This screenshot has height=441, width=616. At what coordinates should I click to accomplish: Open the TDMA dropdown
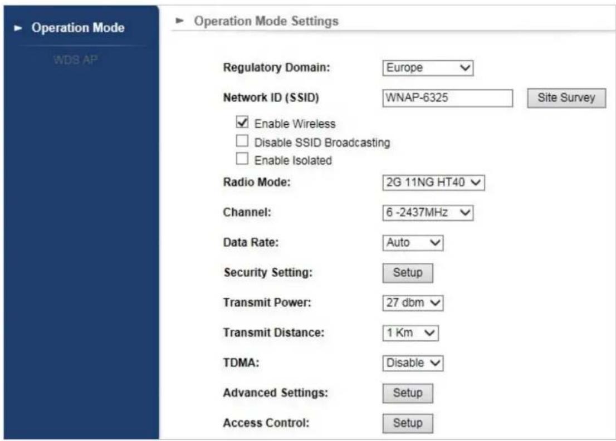pos(413,363)
